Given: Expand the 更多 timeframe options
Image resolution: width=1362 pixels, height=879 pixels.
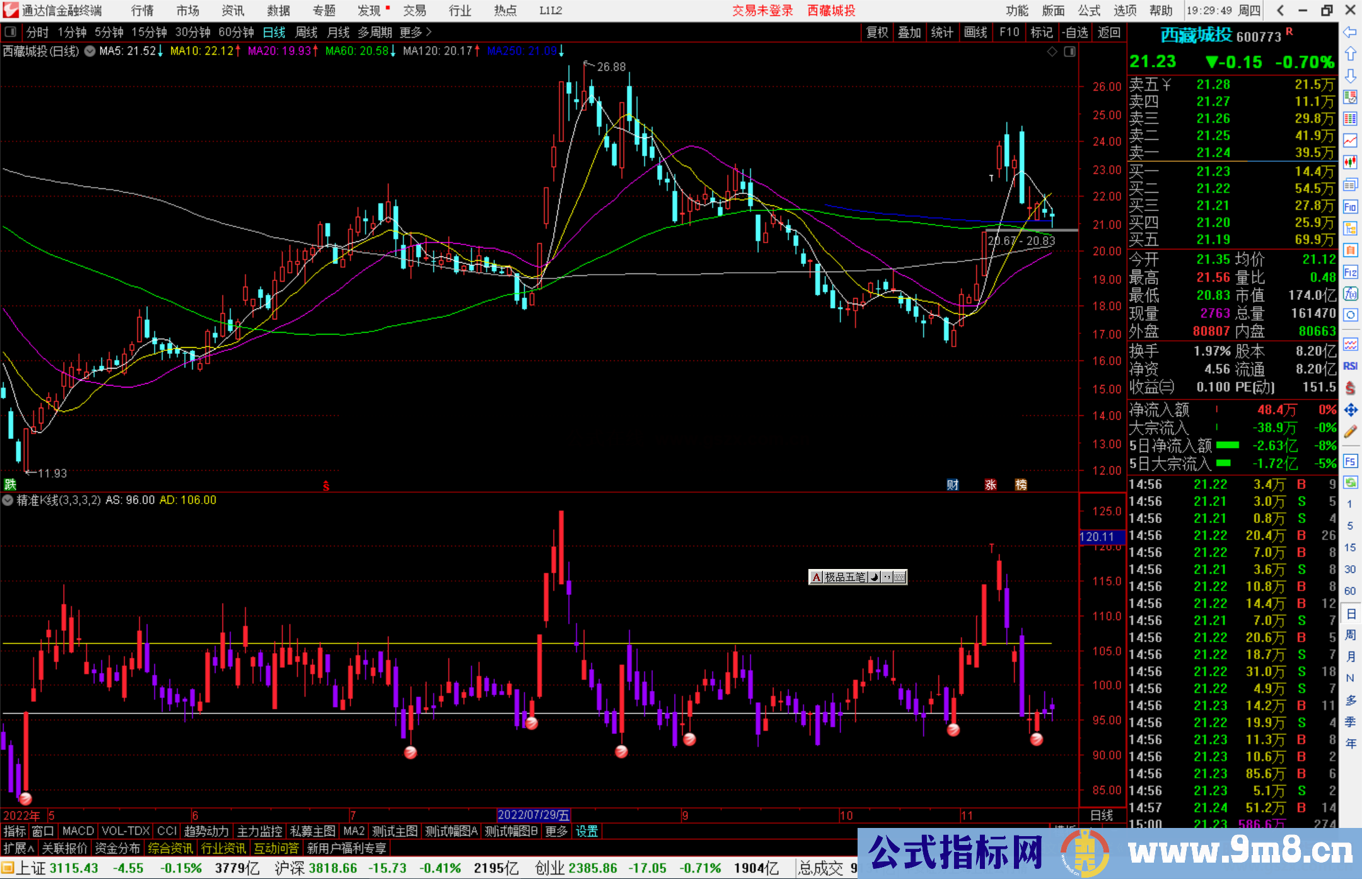Looking at the screenshot, I should 416,32.
